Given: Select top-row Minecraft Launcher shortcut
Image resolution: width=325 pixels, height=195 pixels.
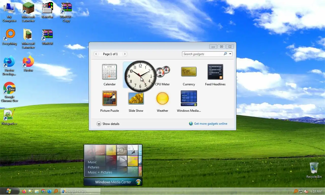Looking at the screenshot, I should (28, 12).
